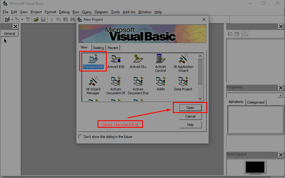Open the Window menu
285x178 pixels.
(145, 12)
